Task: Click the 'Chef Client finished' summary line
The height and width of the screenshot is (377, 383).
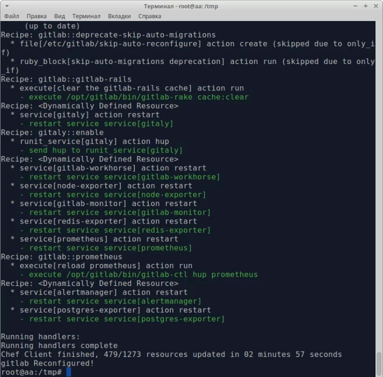Action: tap(171, 354)
